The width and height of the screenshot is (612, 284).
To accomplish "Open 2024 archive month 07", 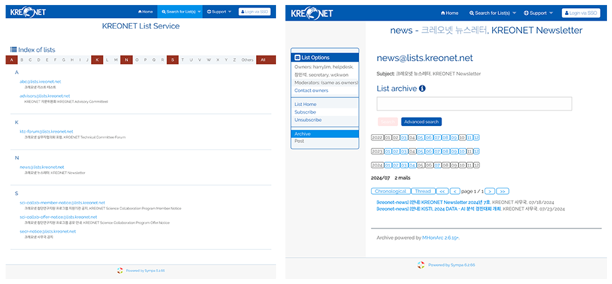I will pos(437,165).
